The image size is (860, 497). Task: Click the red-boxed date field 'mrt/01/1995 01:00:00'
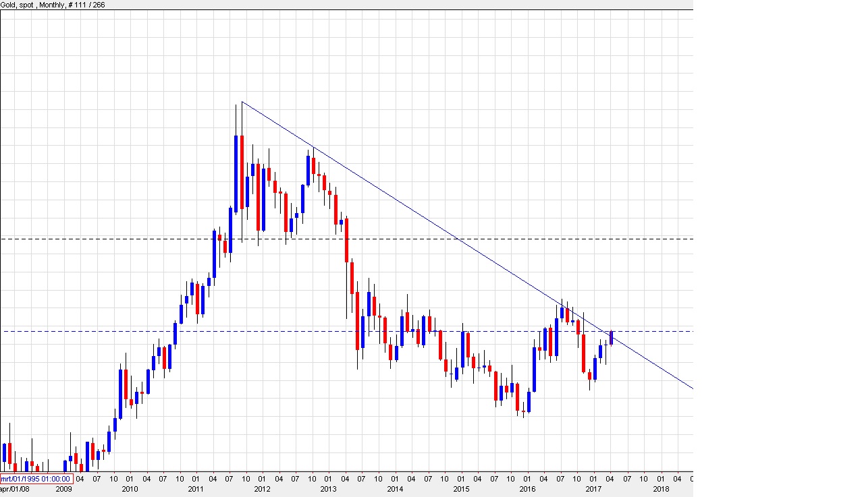click(36, 479)
